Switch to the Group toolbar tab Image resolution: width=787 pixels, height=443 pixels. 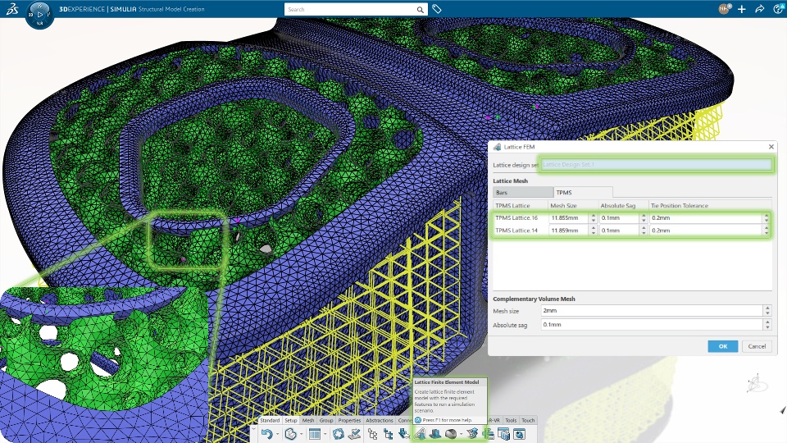326,420
